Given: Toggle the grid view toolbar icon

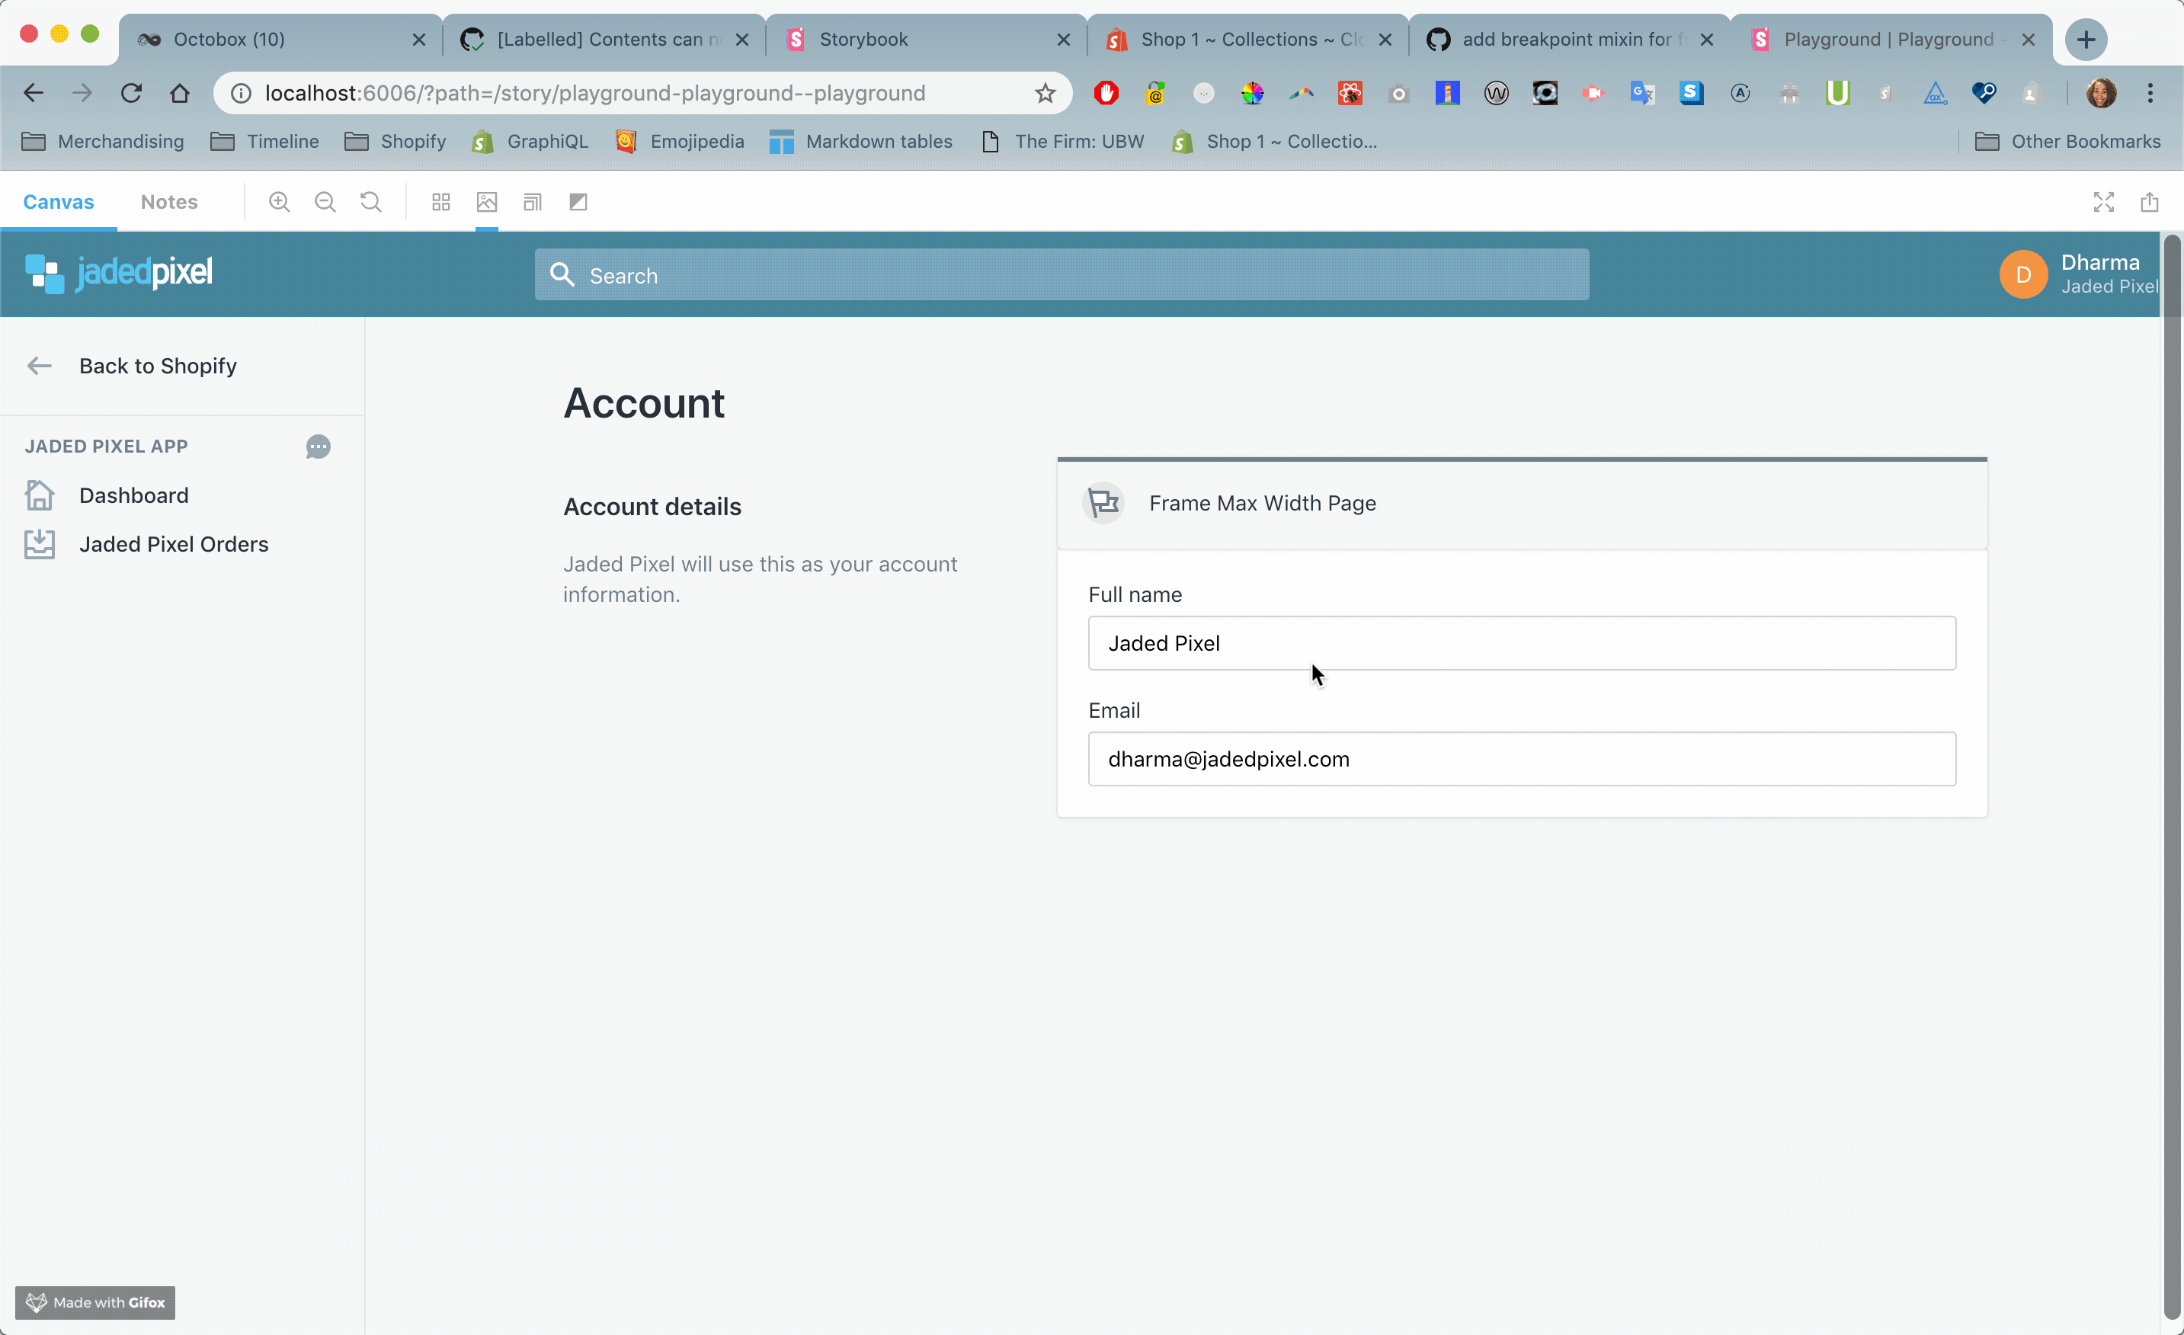Looking at the screenshot, I should tap(440, 202).
